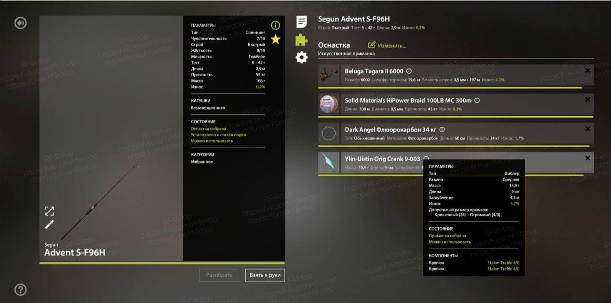Click the Избранное category entry
Screen dimensions: 611x303
202,162
